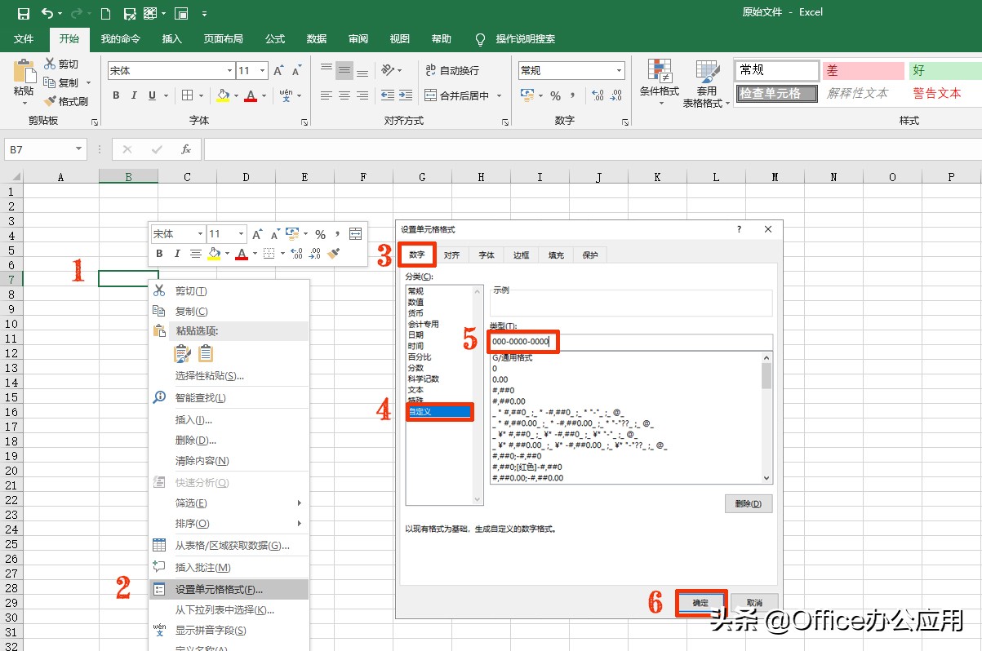Screen dimensions: 982x651
Task: Click the formula bar input area
Action: (x=593, y=149)
